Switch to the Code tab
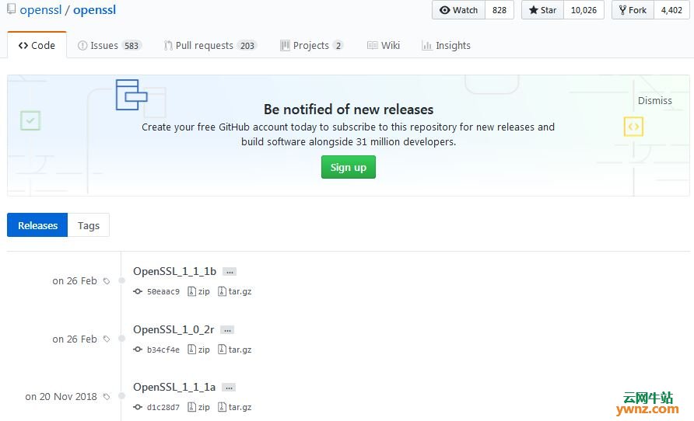This screenshot has width=694, height=421. tap(37, 45)
